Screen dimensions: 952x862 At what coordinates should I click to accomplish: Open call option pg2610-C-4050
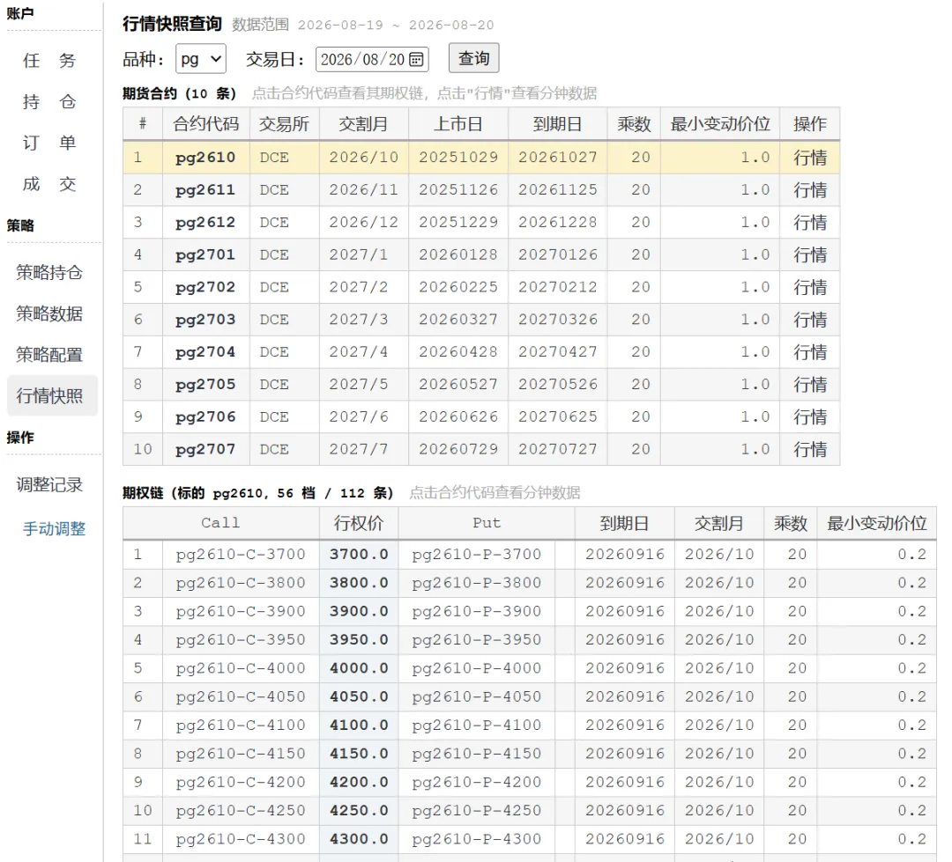(241, 697)
